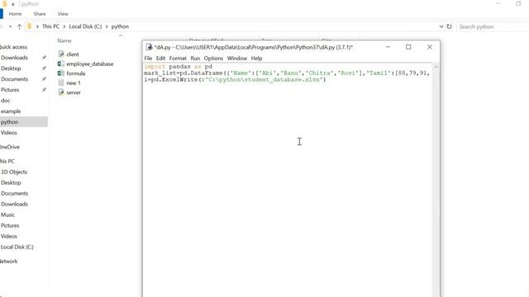Switch to View tab in File Explorer
The width and height of the screenshot is (529, 297).
point(63,14)
